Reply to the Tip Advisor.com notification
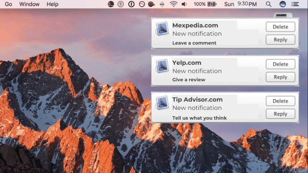Image resolution: width=308 pixels, height=173 pixels. click(x=280, y=114)
